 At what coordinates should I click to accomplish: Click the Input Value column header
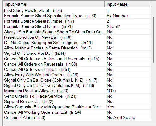(128, 4)
